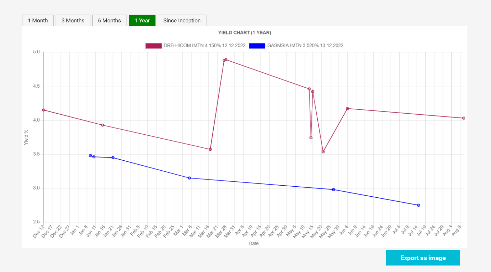Image resolution: width=491 pixels, height=272 pixels.
Task: Click GASMSIA point near Mar 6
Action: click(x=190, y=178)
